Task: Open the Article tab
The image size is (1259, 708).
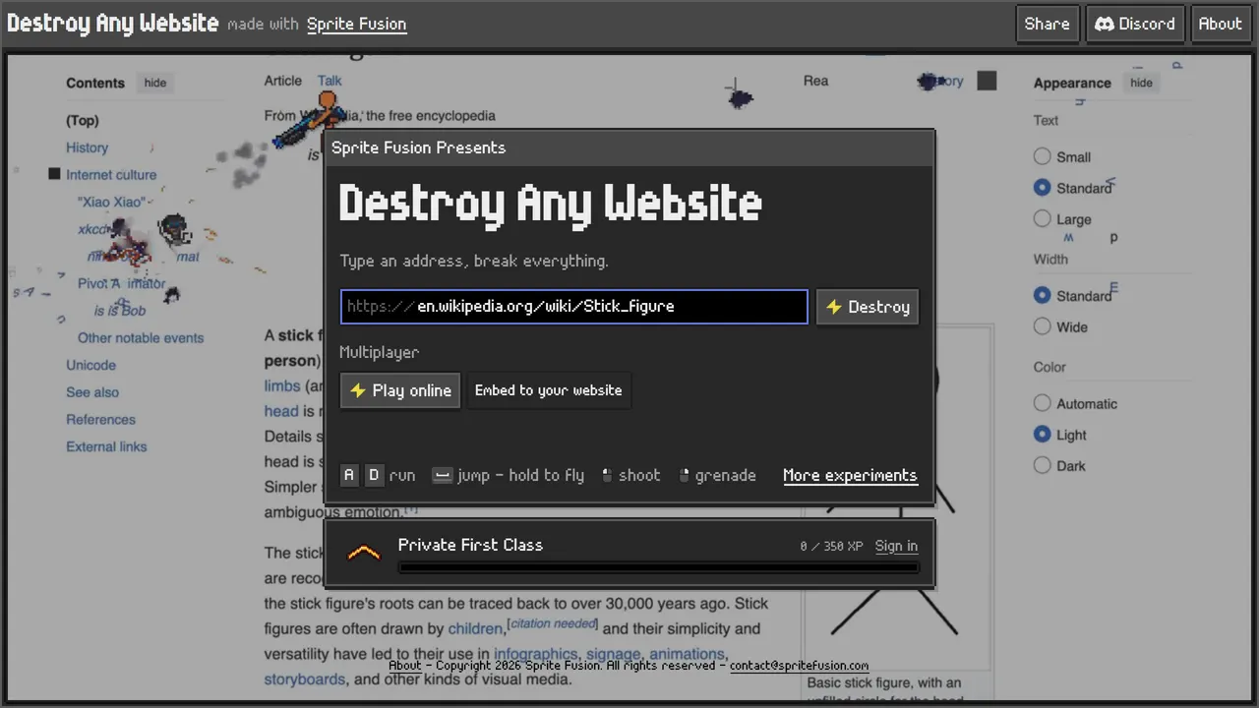Action: [x=283, y=81]
